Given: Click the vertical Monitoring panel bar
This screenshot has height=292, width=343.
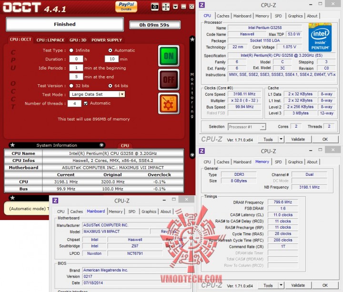Looking at the screenshot, I should coord(192,97).
